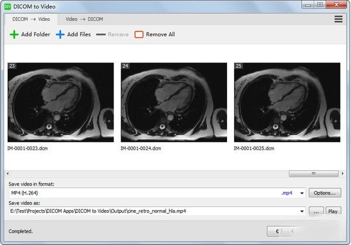This screenshot has height=245, width=351.
Task: Select thumbnail number 25
Action: coord(287,103)
